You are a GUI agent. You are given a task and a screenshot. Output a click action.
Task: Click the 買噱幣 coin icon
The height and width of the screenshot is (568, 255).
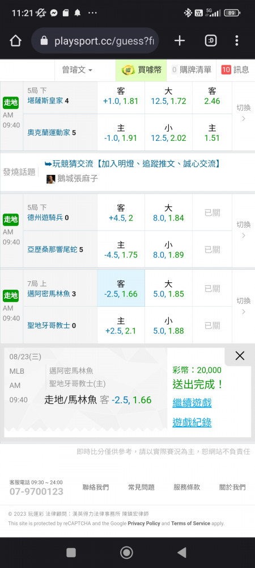pyautogui.click(x=128, y=70)
